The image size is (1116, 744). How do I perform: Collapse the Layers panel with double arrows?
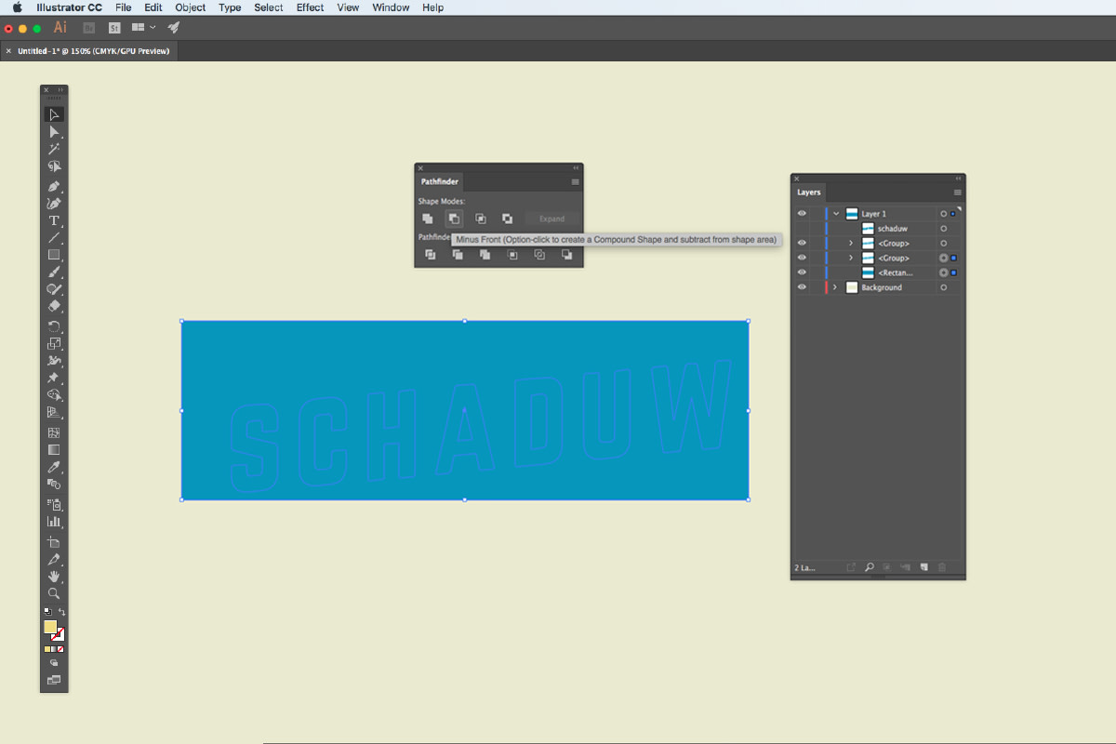click(958, 178)
